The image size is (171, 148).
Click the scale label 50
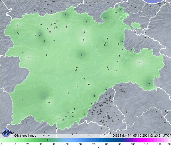click(x=67, y=144)
